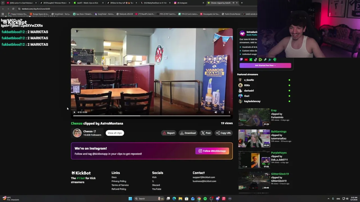Viewport: 360px width, 202px height.
Task: Show hidden system tray icons
Action: tap(328, 199)
